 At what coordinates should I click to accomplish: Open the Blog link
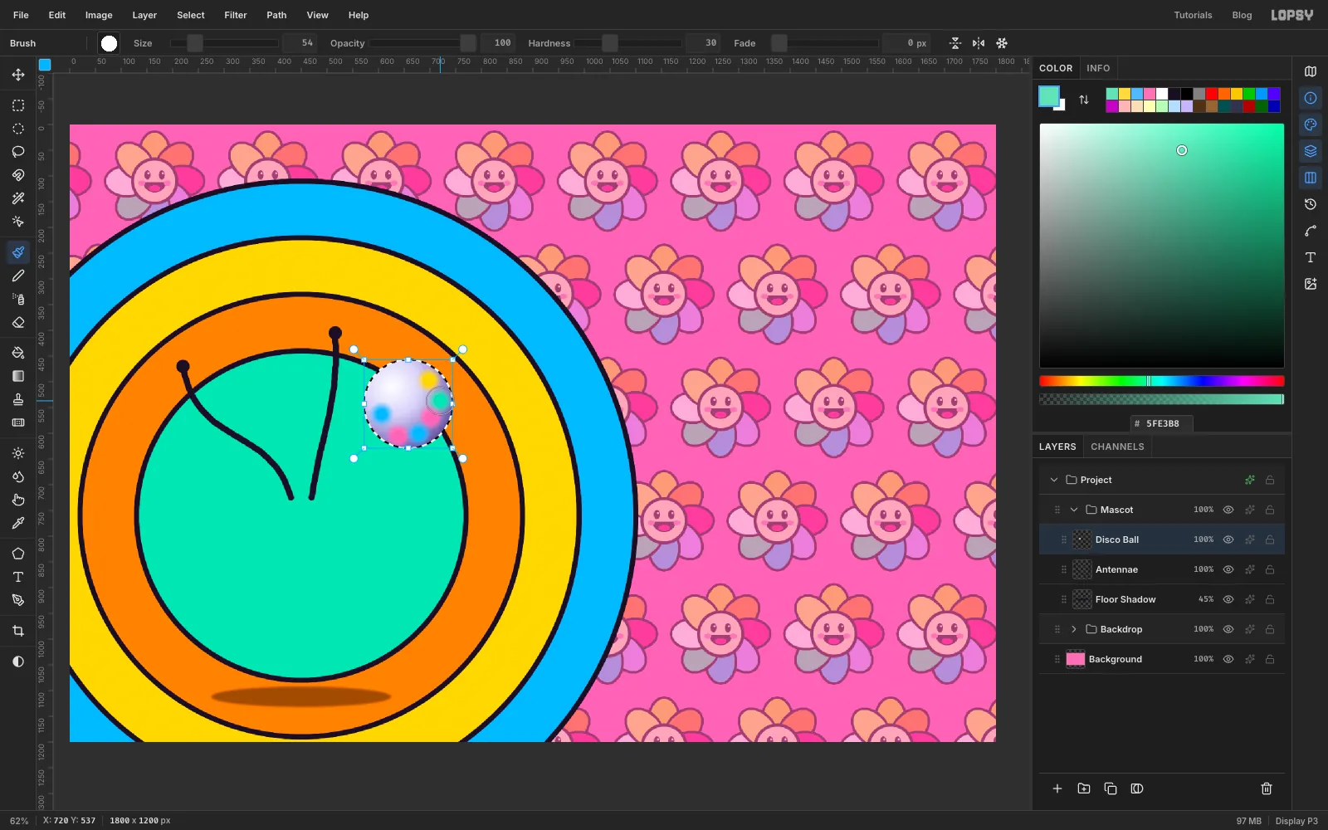1242,15
